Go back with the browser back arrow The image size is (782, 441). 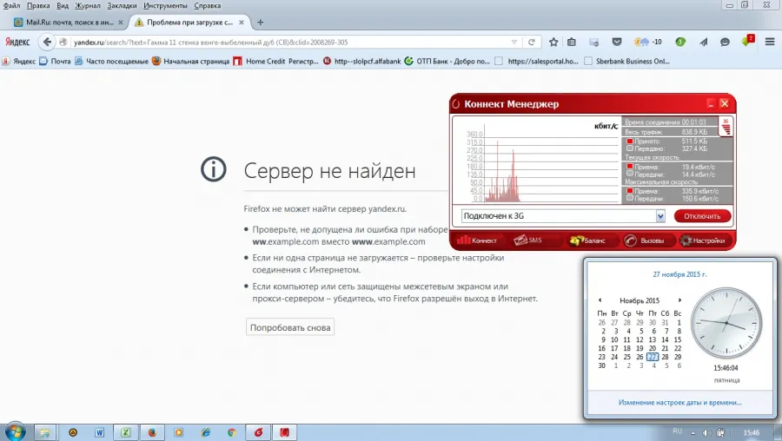click(x=47, y=43)
